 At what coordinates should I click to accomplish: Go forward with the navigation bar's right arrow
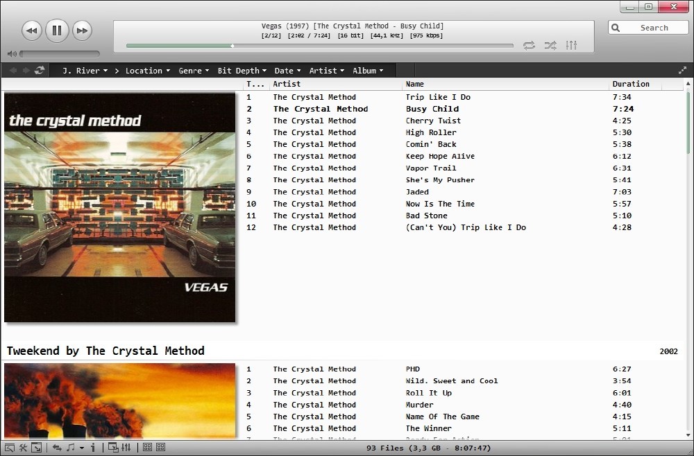click(x=26, y=70)
